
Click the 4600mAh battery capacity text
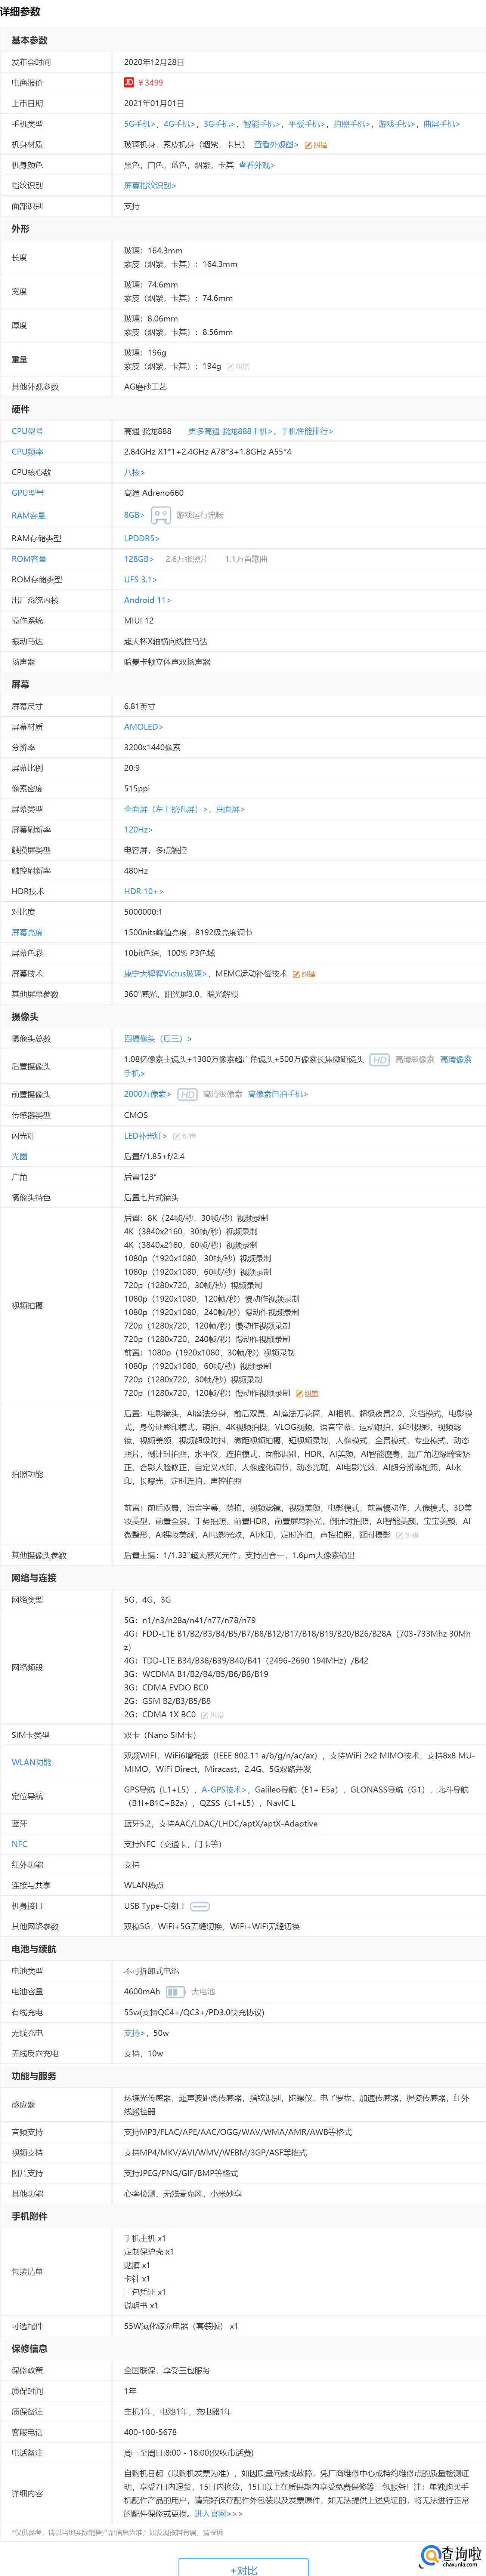[x=142, y=1992]
